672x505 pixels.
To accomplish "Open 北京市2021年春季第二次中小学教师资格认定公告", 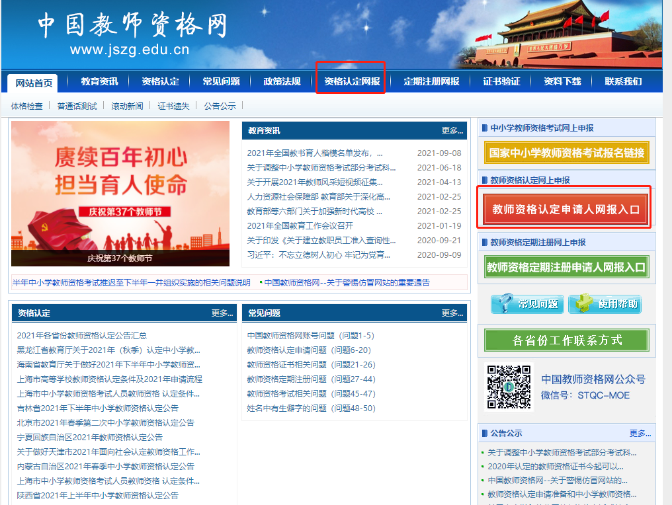I will pyautogui.click(x=105, y=423).
